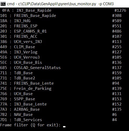Click the 7B2 frame ID
Viewport: 129px width, 131px height.
point(4,115)
